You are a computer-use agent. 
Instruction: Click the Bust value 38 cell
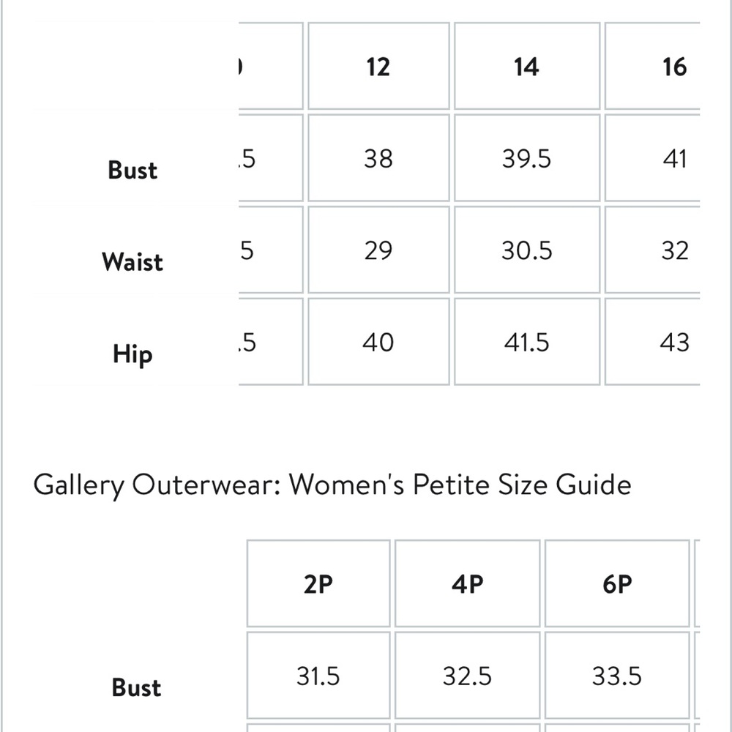[x=378, y=158]
